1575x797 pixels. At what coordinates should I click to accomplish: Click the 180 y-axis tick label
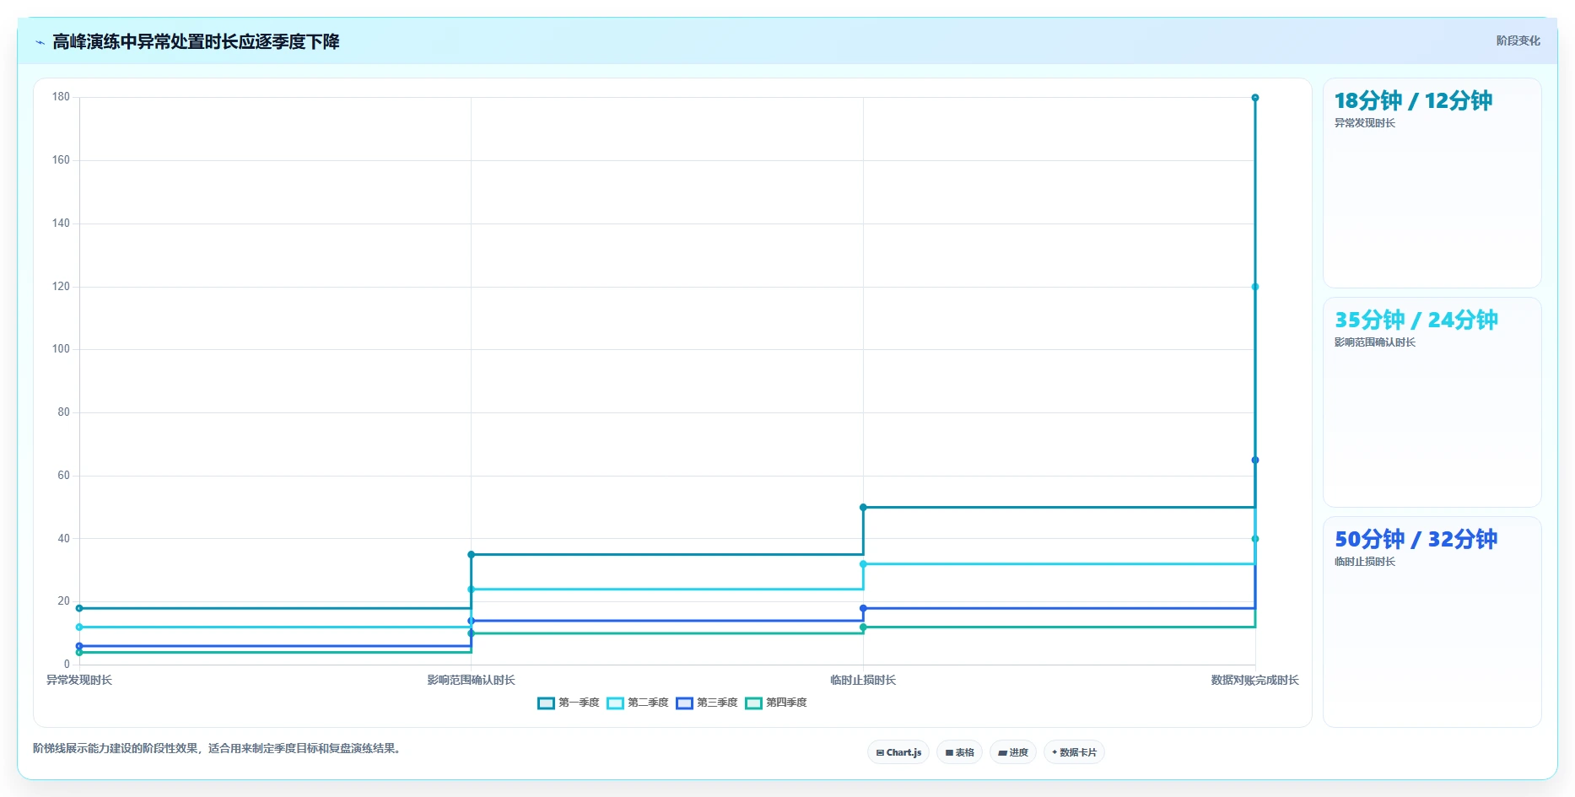click(x=61, y=97)
